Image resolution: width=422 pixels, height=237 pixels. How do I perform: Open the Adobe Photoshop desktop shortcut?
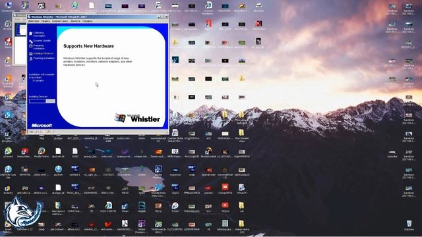158,172
